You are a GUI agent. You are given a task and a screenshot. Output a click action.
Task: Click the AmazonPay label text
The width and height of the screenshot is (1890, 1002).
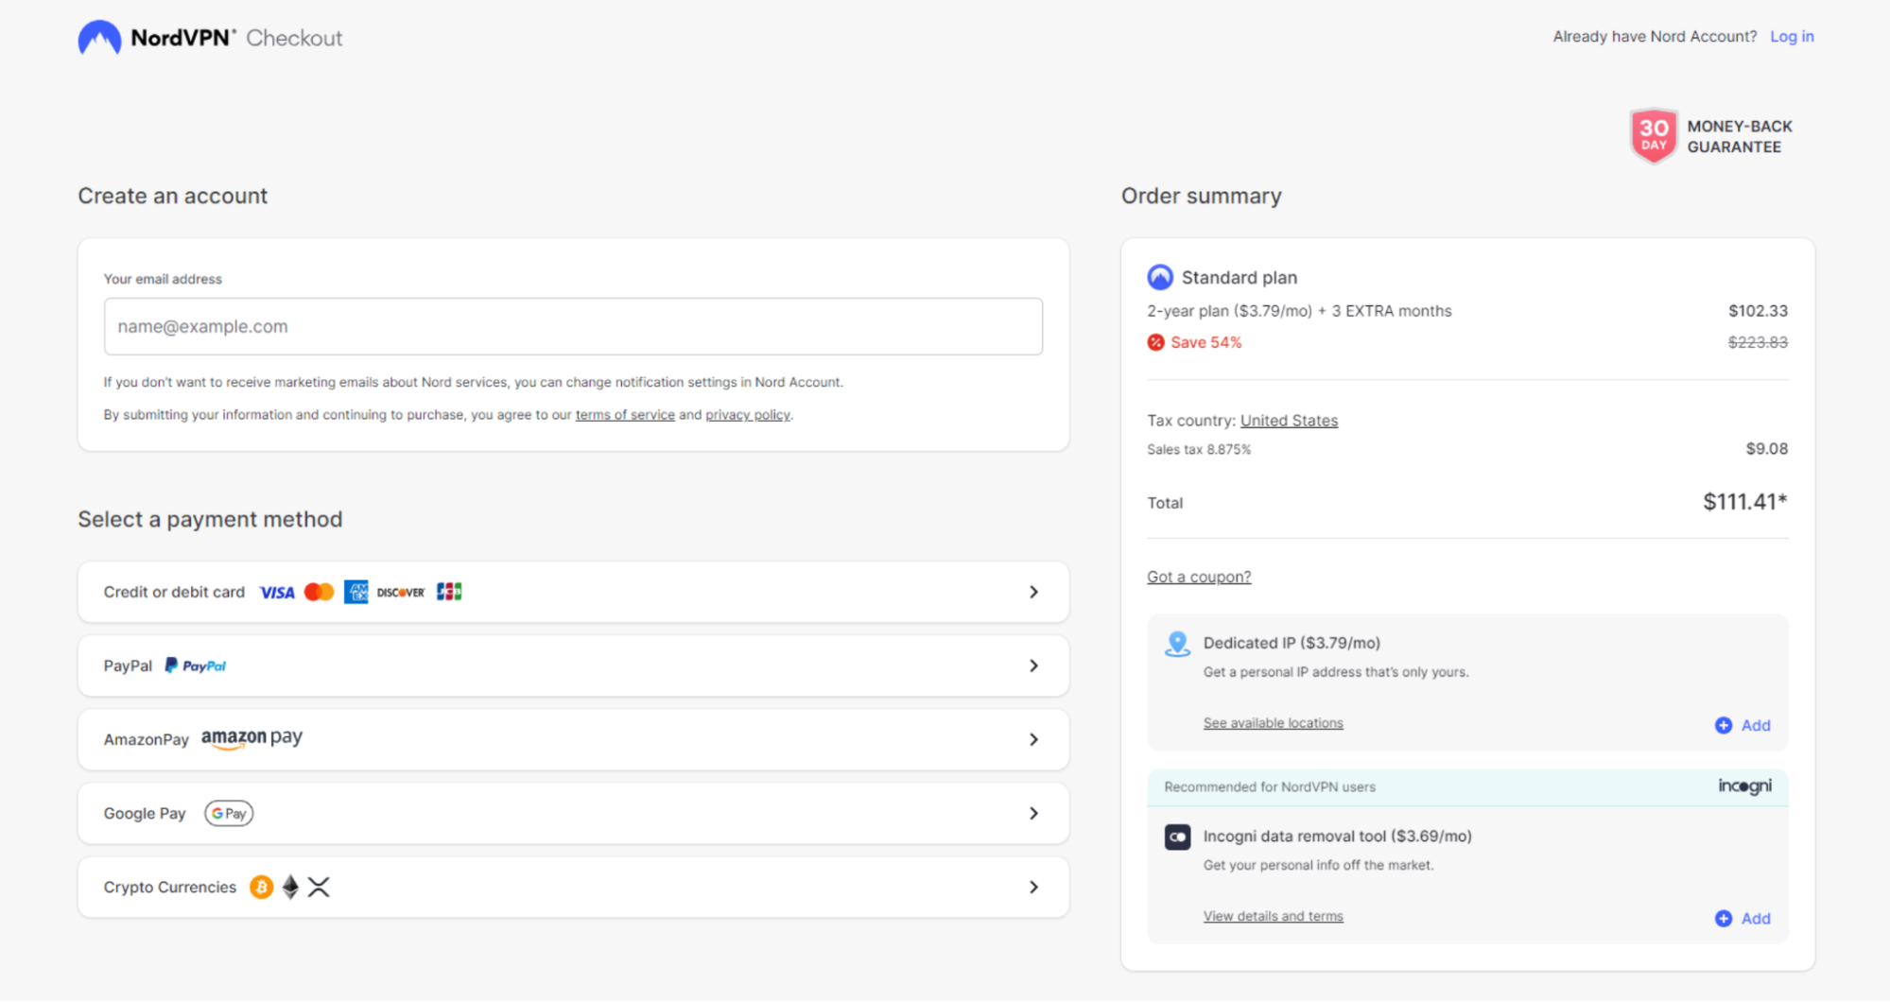pyautogui.click(x=147, y=739)
